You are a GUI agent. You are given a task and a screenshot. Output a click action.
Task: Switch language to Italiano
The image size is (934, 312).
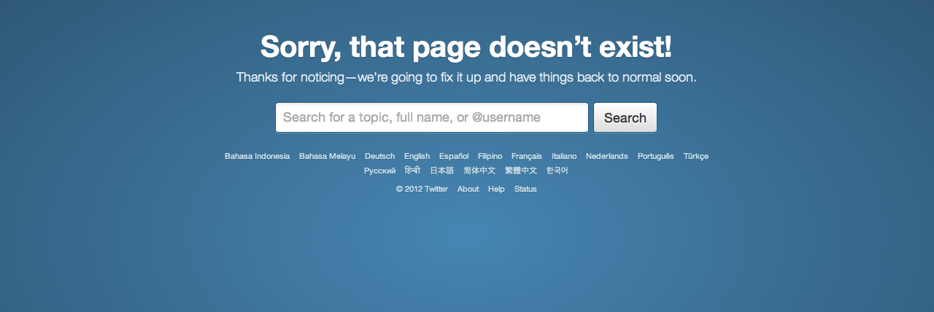click(x=564, y=156)
